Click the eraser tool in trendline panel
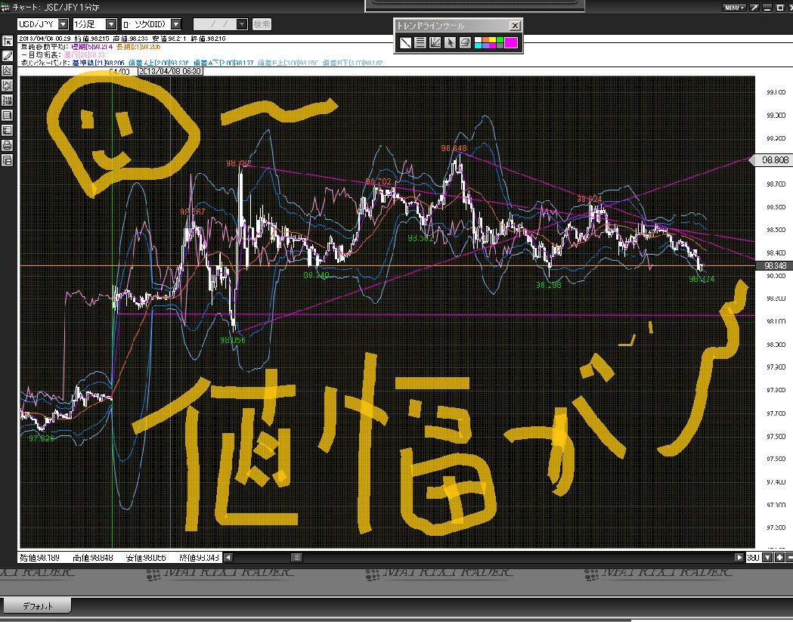This screenshot has height=622, width=793. pyautogui.click(x=465, y=42)
